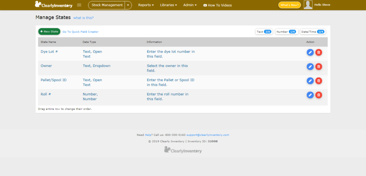Image resolution: width=366 pixels, height=176 pixels.
Task: Click the Manage States page heading
Action: pyautogui.click(x=53, y=17)
